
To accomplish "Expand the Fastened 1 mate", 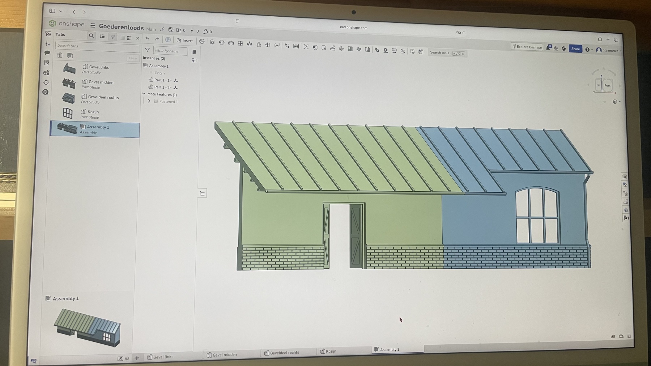I will tap(149, 101).
